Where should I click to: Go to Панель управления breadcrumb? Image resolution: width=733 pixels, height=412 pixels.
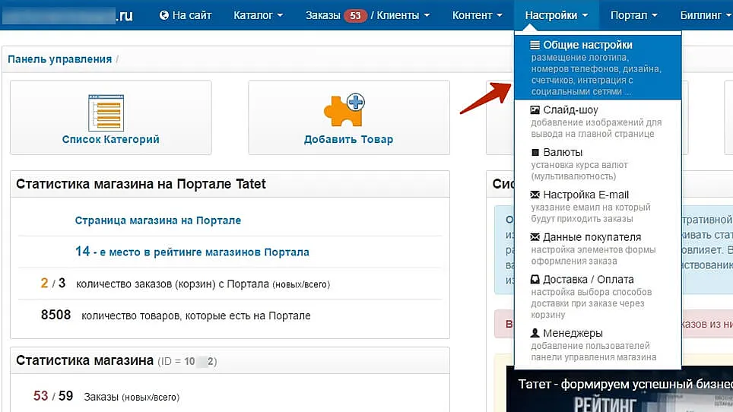pos(59,59)
